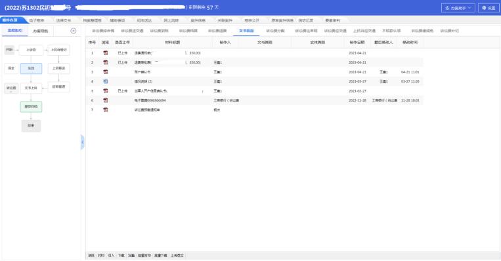The height and width of the screenshot is (261, 501).
Task: Select the 流程指引 panel tab
Action: [x=15, y=31]
